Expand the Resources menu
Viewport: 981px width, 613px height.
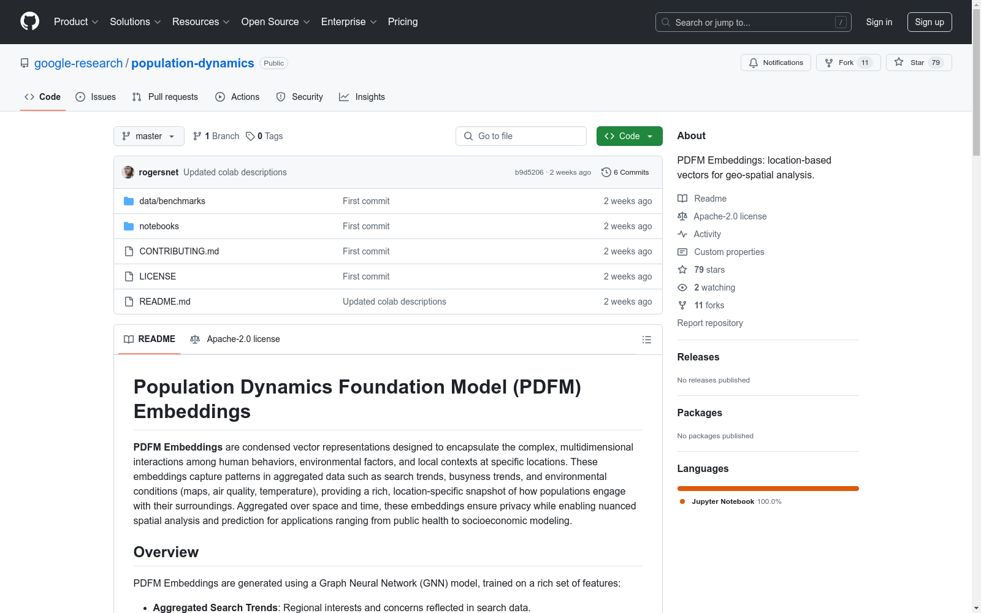[x=200, y=21]
